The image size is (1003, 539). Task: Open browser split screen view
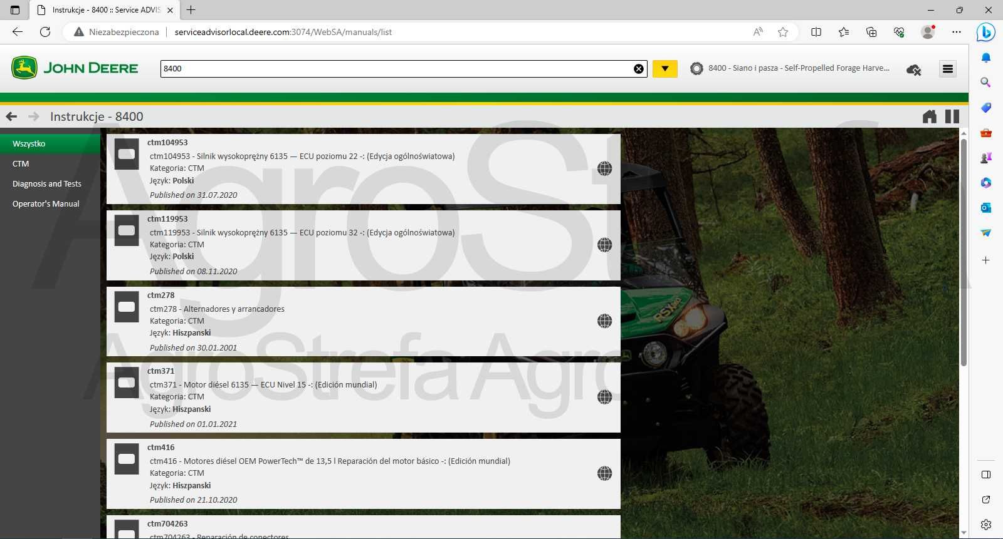point(816,32)
